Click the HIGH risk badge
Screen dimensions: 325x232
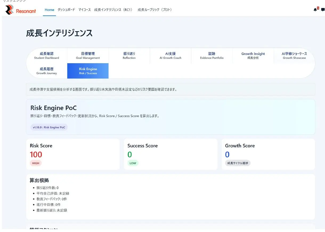pos(36,163)
